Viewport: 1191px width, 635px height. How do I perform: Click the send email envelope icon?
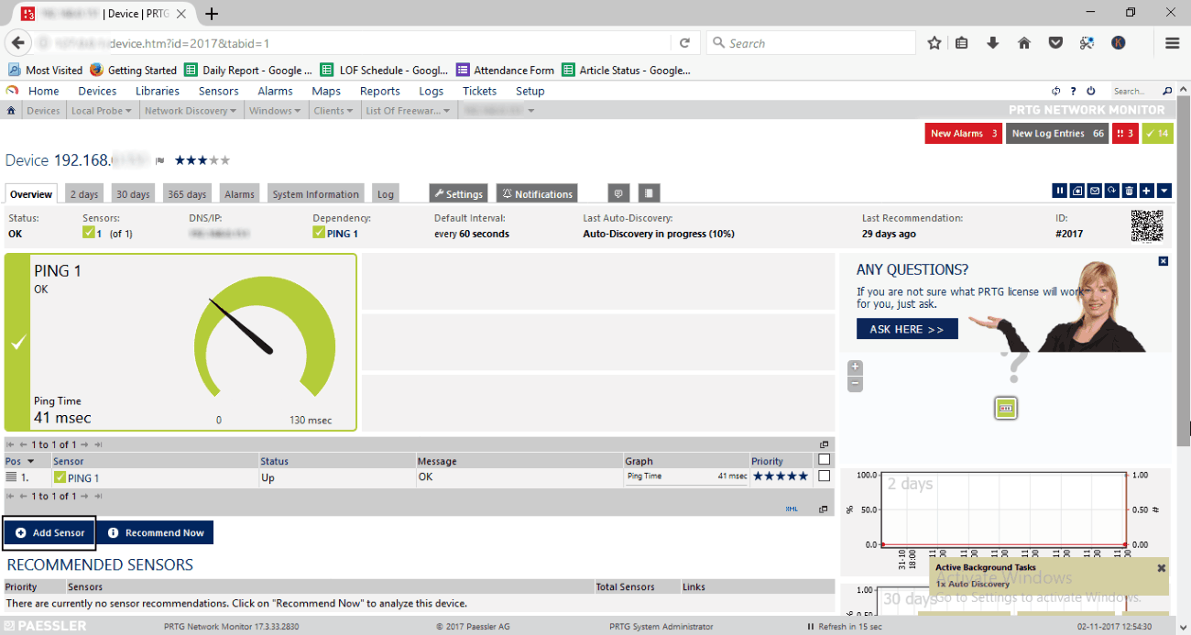(1095, 191)
